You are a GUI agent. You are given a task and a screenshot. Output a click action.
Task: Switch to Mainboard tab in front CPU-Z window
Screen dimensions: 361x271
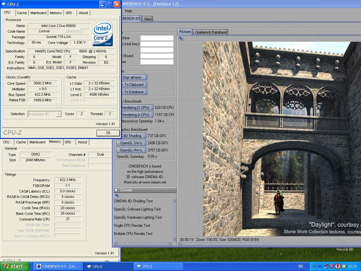[x=38, y=13]
